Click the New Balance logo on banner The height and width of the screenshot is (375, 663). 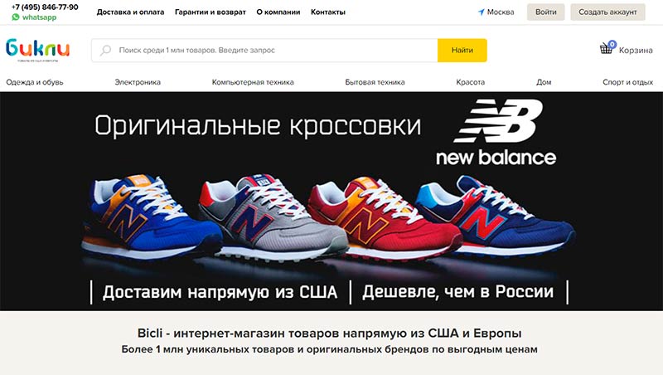(496, 132)
